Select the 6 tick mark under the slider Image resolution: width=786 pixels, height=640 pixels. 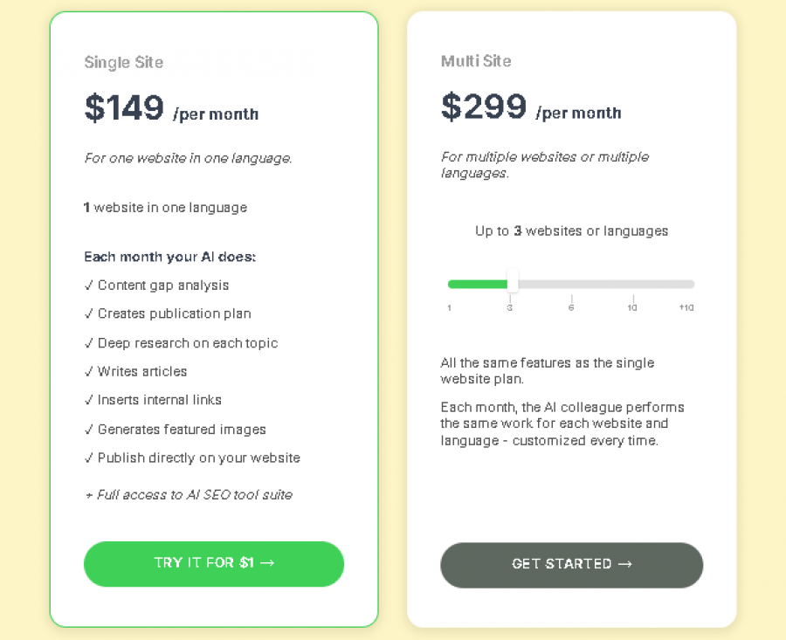tap(571, 307)
